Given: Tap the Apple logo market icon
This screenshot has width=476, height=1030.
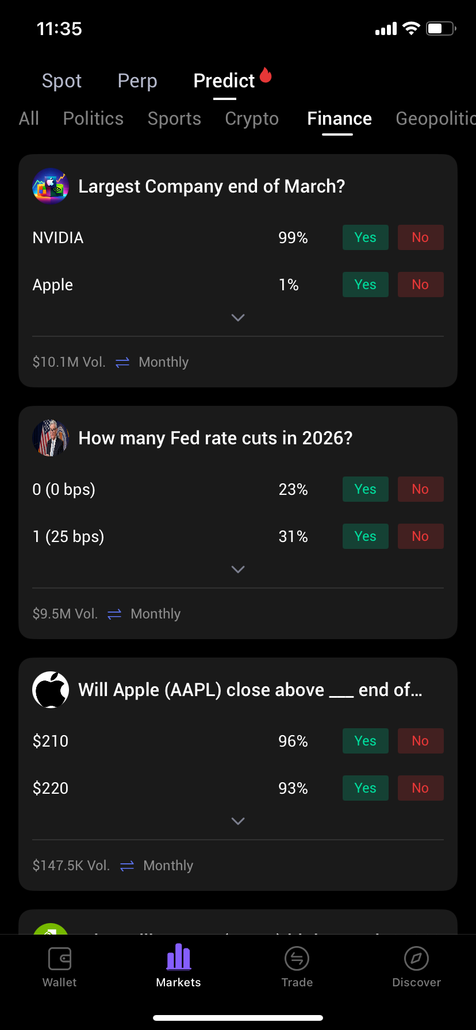Looking at the screenshot, I should pyautogui.click(x=51, y=690).
